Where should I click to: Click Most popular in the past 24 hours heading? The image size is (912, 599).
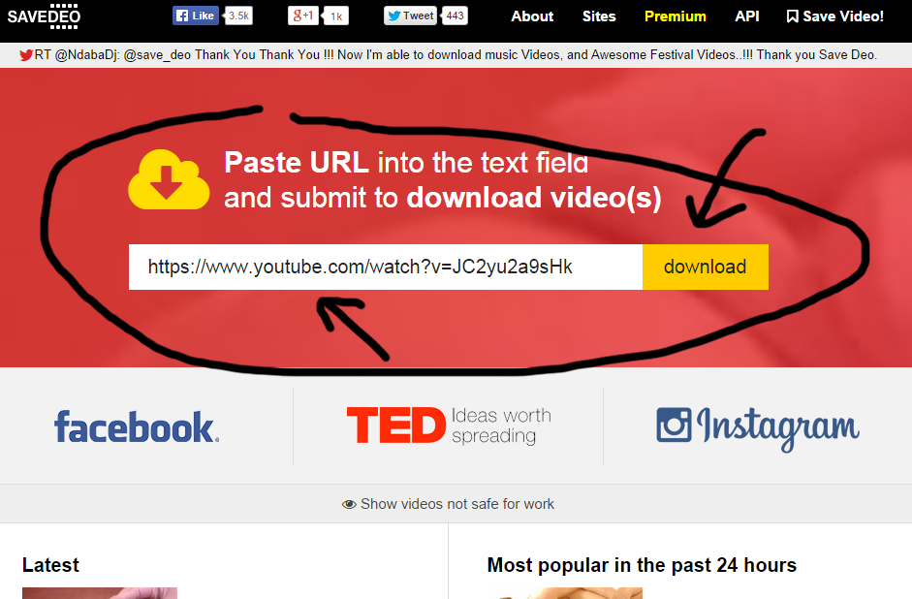click(642, 565)
